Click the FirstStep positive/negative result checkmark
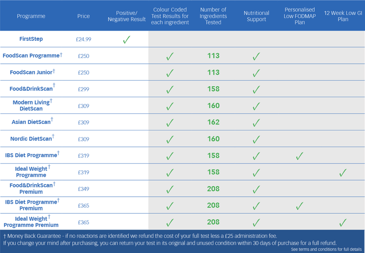 click(127, 40)
